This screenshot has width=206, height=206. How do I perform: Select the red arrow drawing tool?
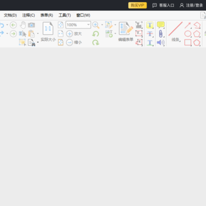188,25
